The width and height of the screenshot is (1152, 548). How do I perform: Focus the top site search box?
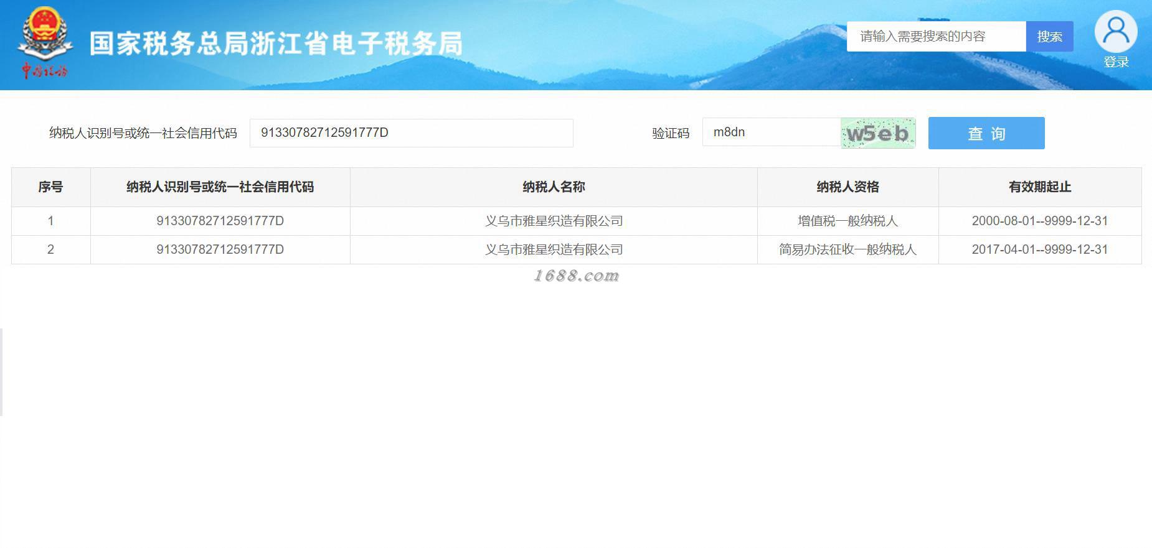pyautogui.click(x=936, y=37)
